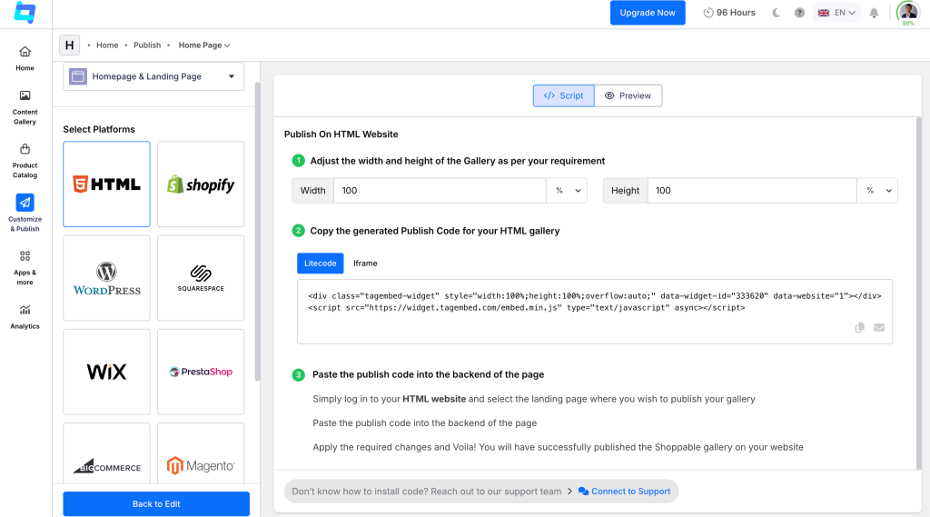The image size is (930, 517).
Task: Click the 'Publish On HTML Website' heading
Action: (x=341, y=134)
